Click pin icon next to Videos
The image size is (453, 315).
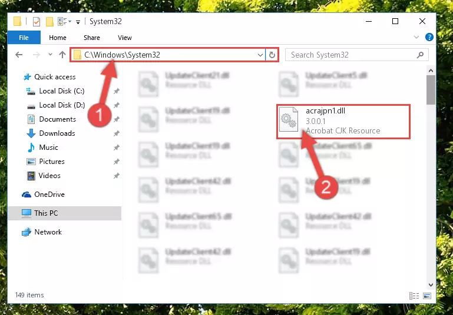[117, 176]
